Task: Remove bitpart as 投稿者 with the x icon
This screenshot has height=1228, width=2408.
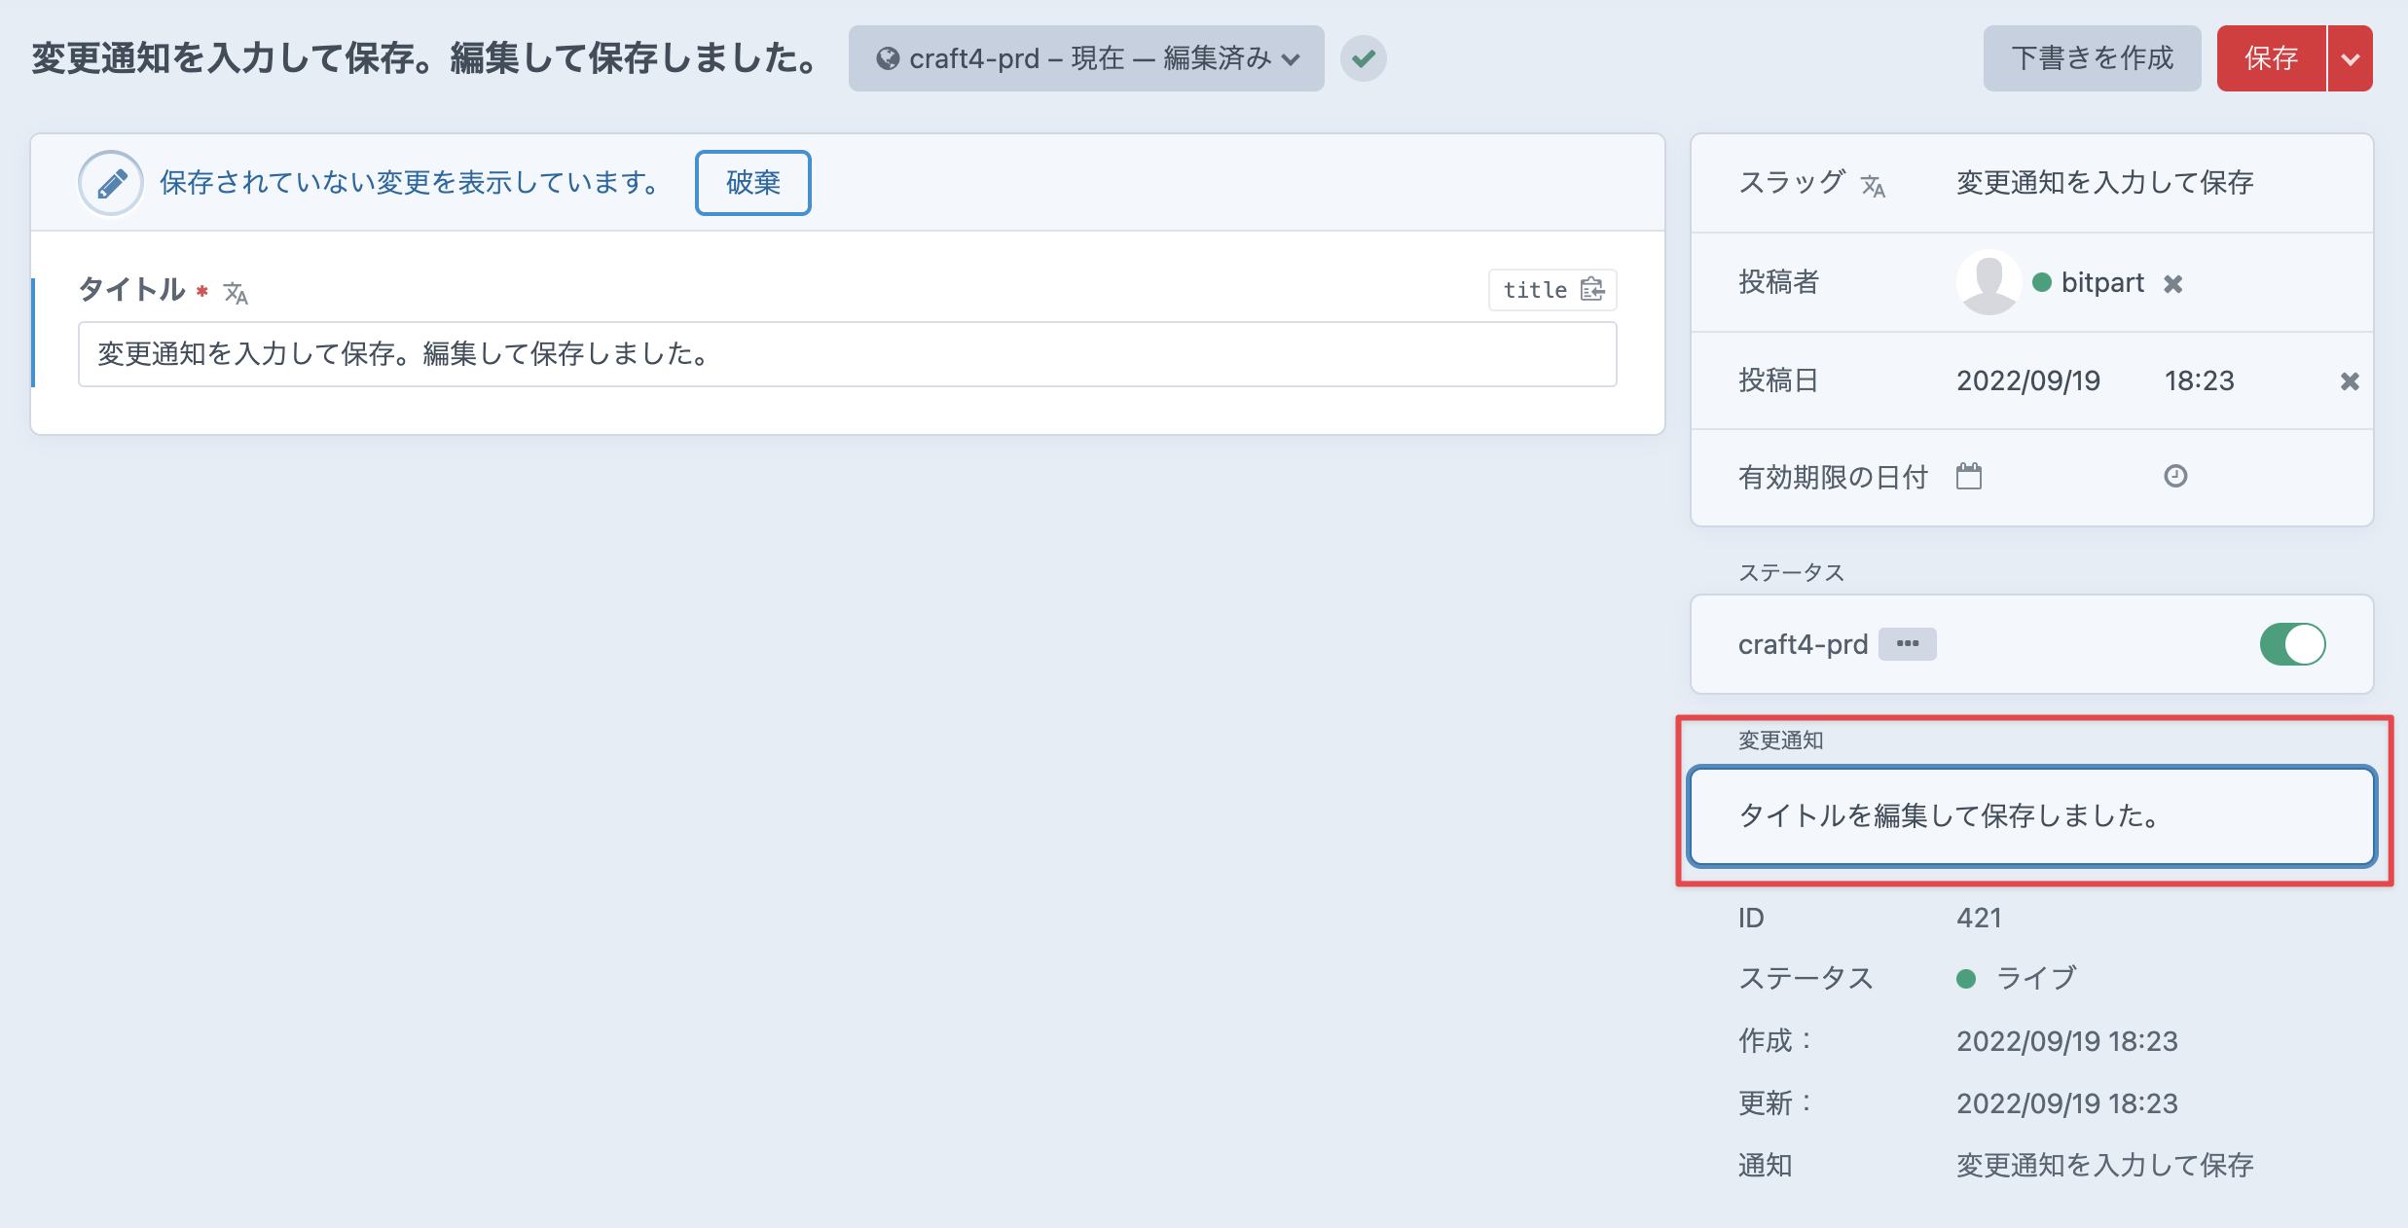Action: 2173,283
